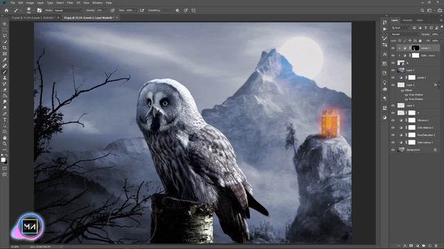Enable airbrush-style build-up toggle near Flow
The width and height of the screenshot is (444, 249).
click(142, 10)
